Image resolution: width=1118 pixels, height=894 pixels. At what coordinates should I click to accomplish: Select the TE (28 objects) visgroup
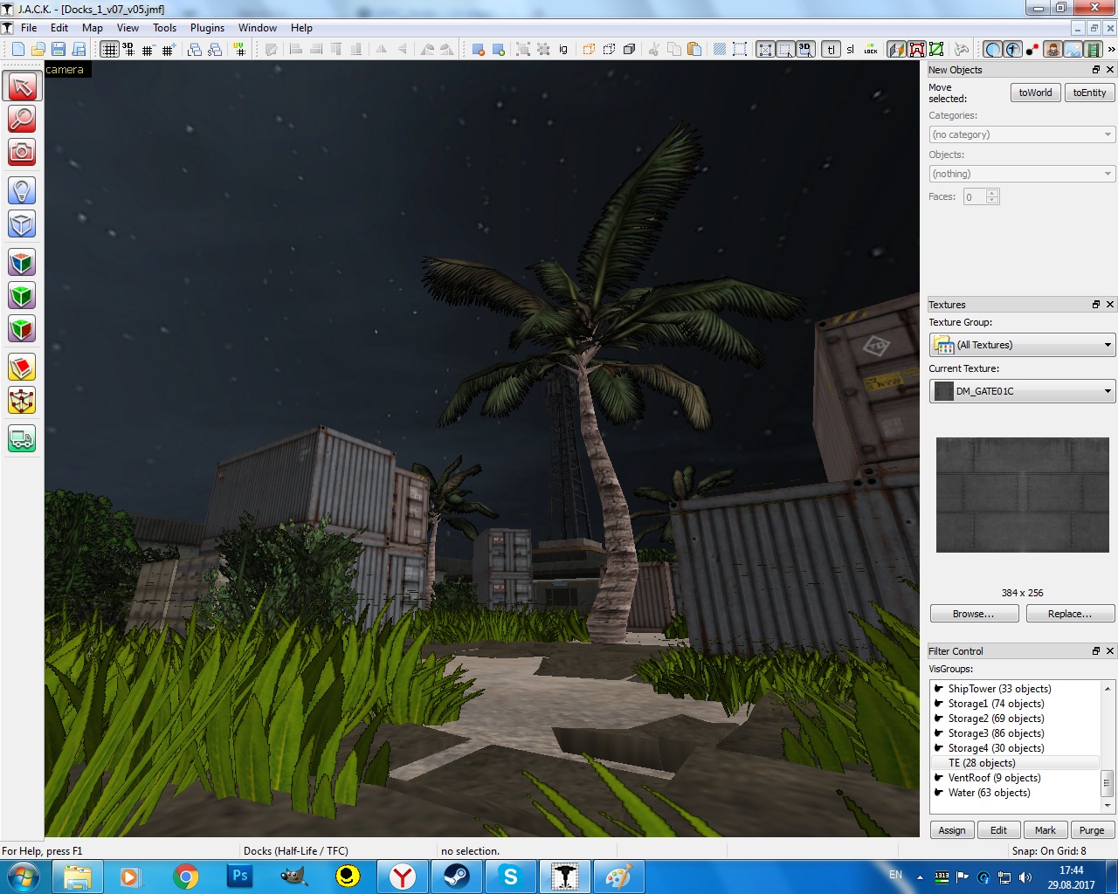point(982,763)
